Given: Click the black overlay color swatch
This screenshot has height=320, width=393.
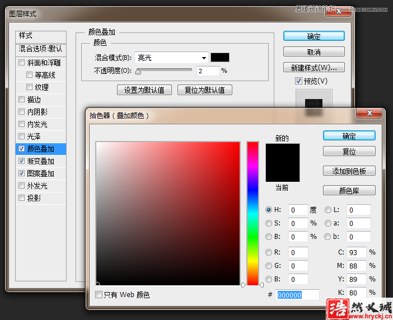Looking at the screenshot, I should click(220, 57).
